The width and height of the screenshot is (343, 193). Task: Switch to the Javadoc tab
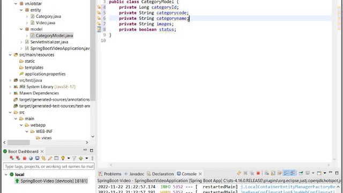pos(135,174)
